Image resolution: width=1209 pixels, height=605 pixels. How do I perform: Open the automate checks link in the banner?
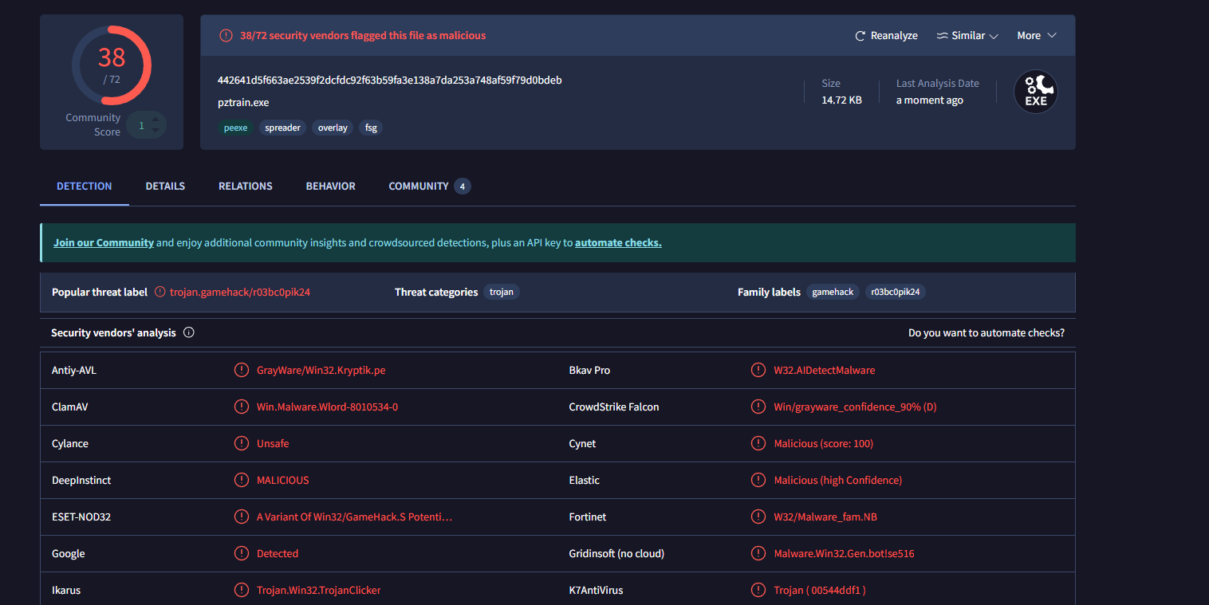pyautogui.click(x=618, y=243)
